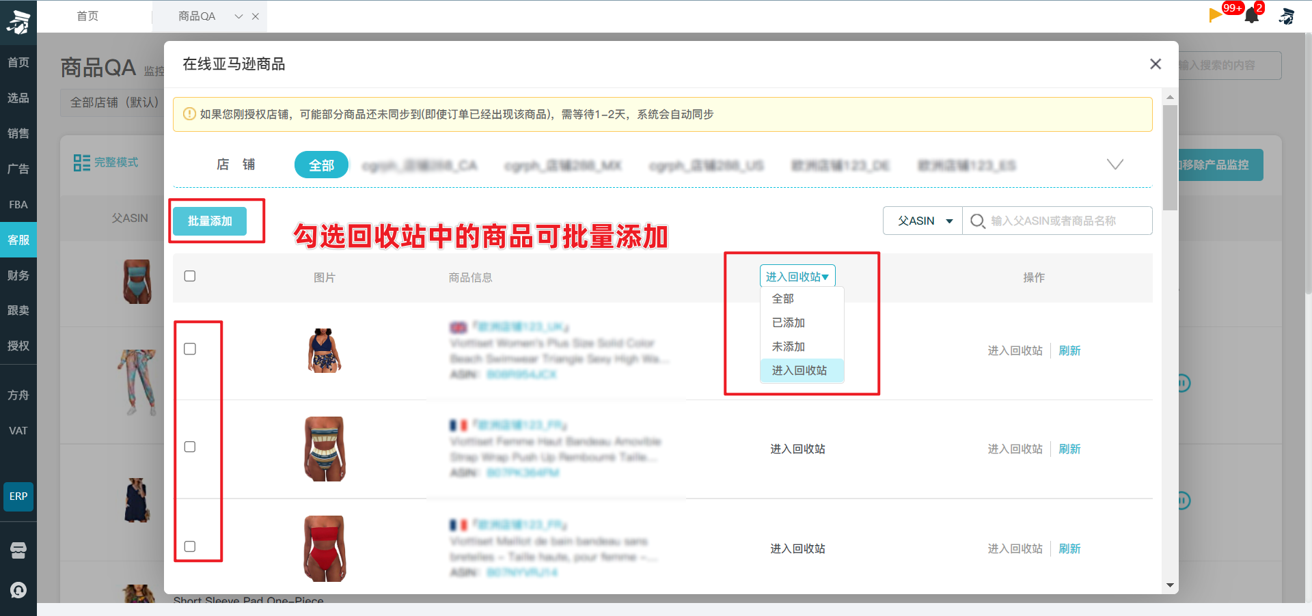Open 授权 in left sidebar
This screenshot has height=616, width=1312.
(18, 346)
